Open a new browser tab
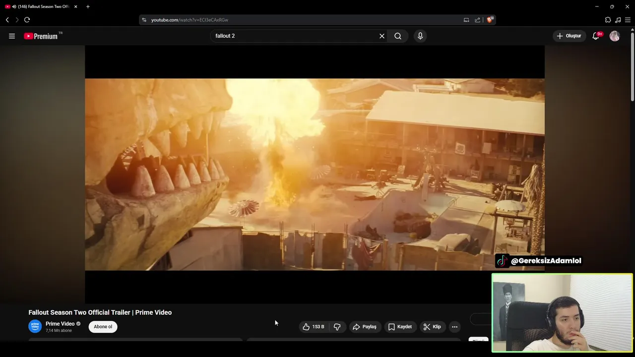The image size is (635, 357). [88, 6]
